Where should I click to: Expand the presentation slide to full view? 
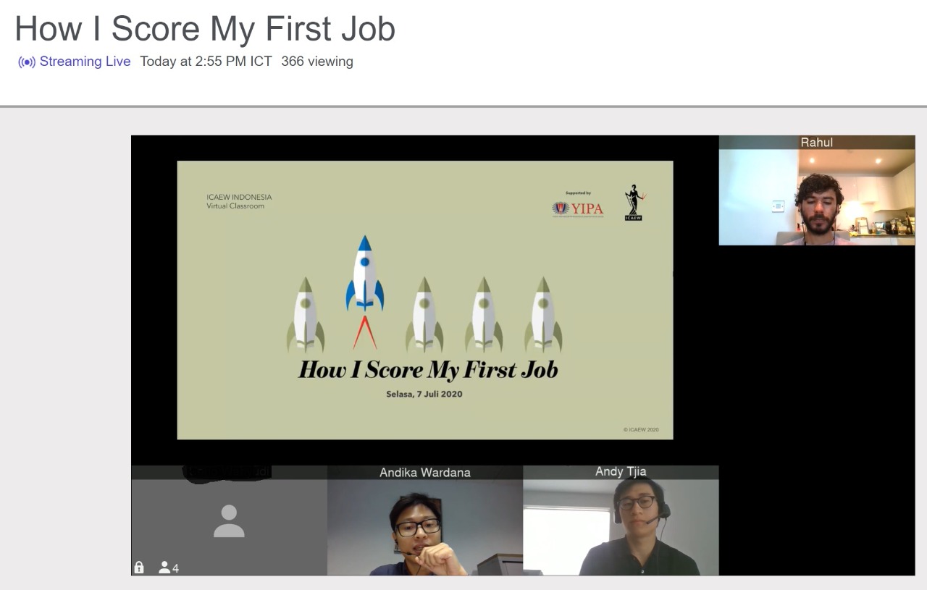coord(424,300)
